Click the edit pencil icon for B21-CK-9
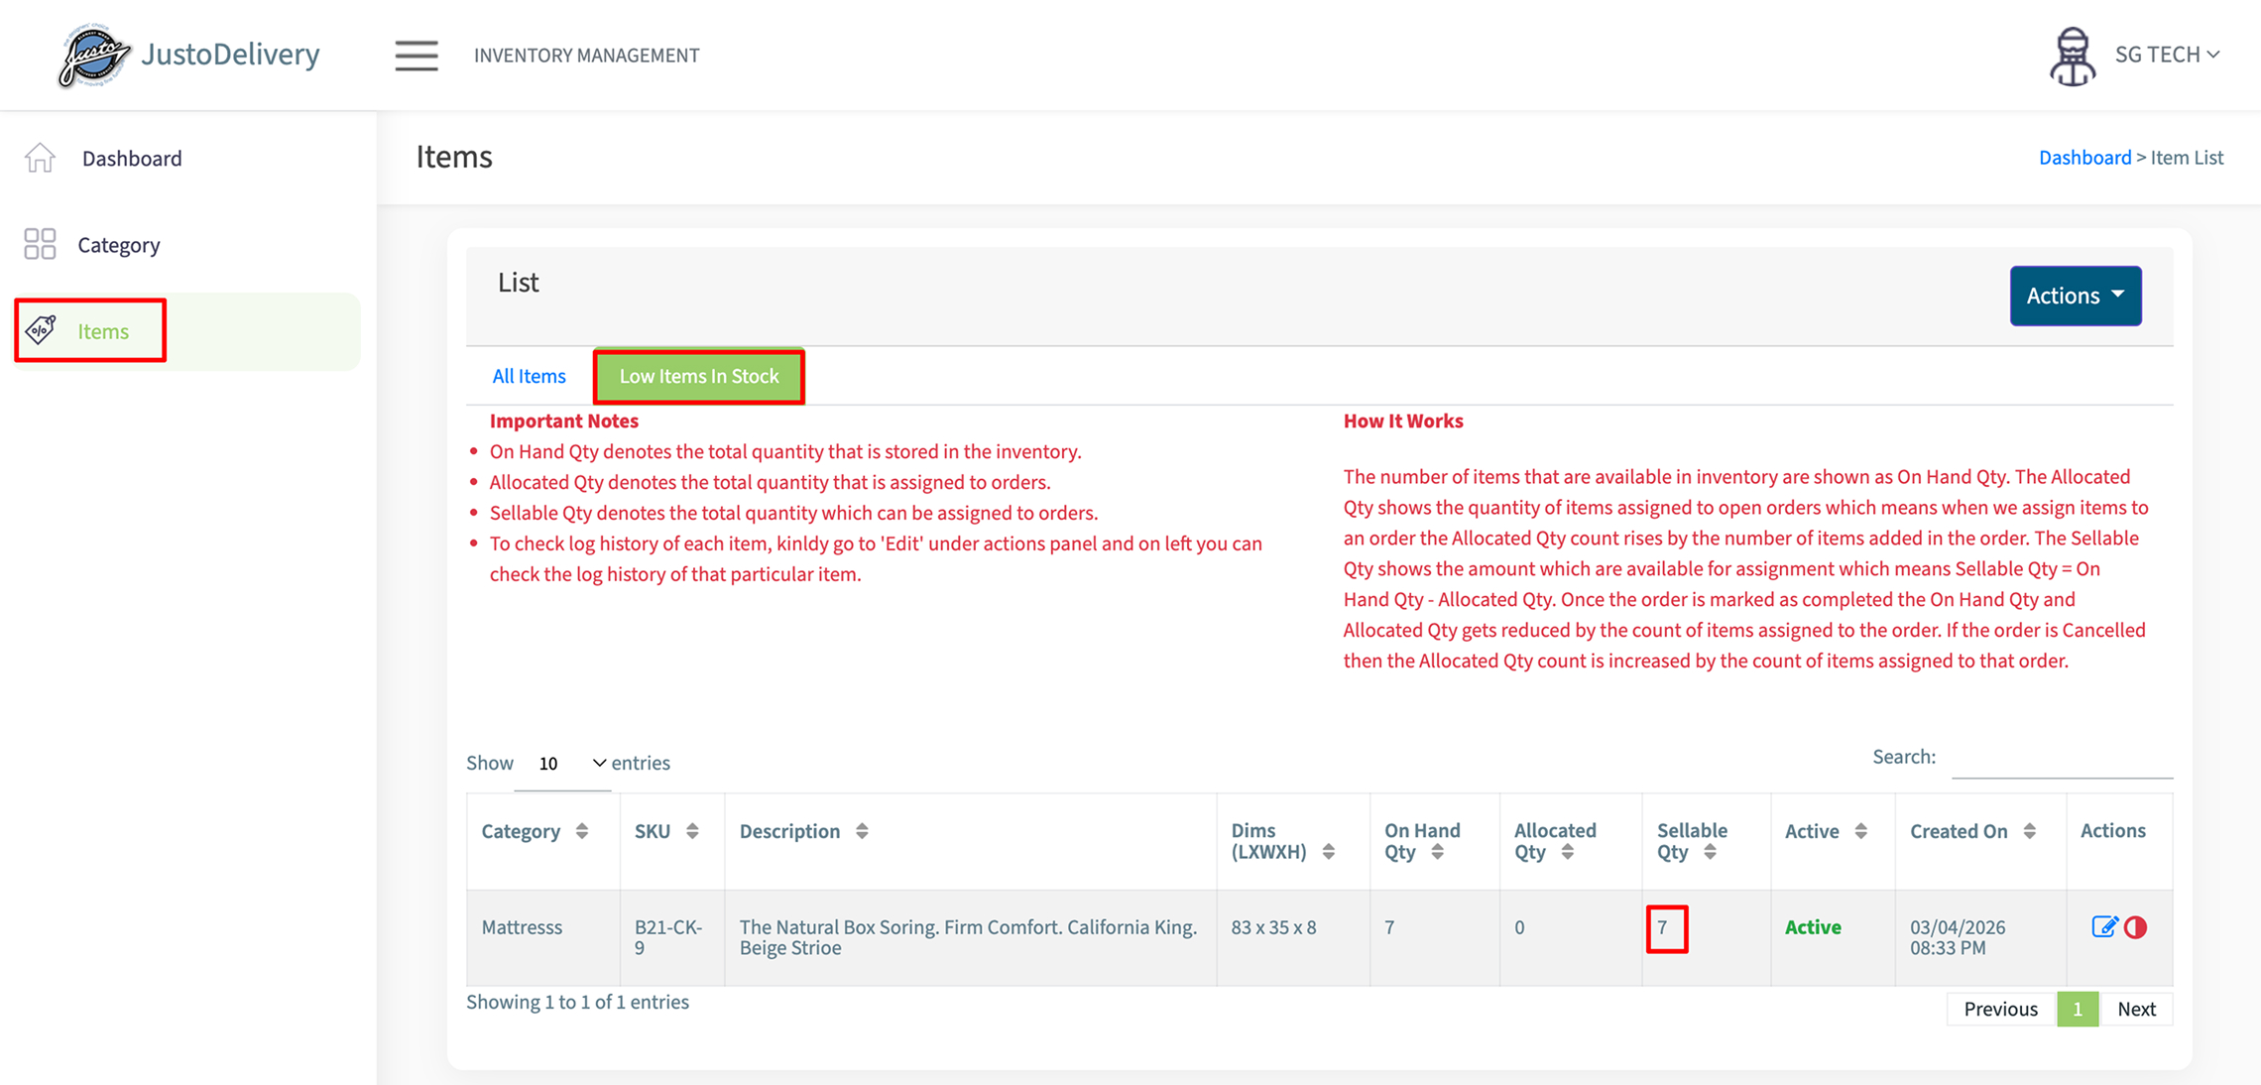The width and height of the screenshot is (2261, 1085). click(2103, 926)
